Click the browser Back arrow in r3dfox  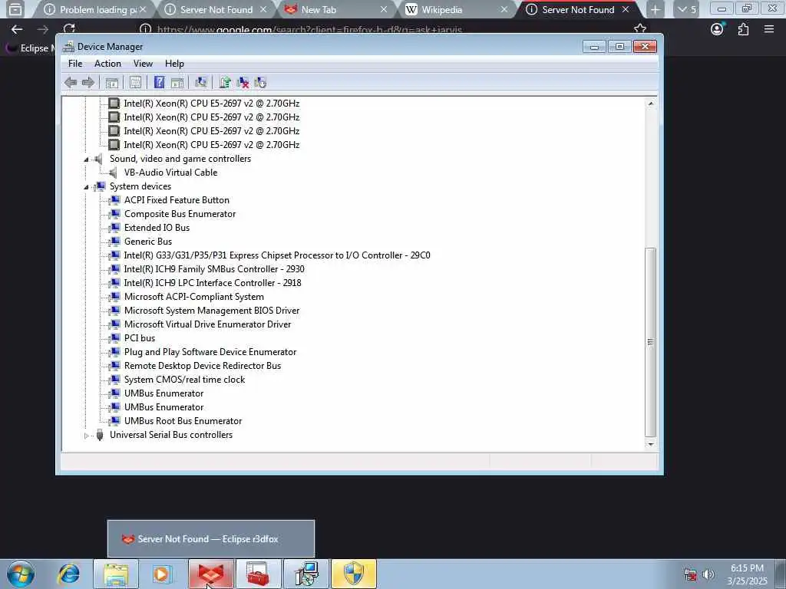click(17, 30)
